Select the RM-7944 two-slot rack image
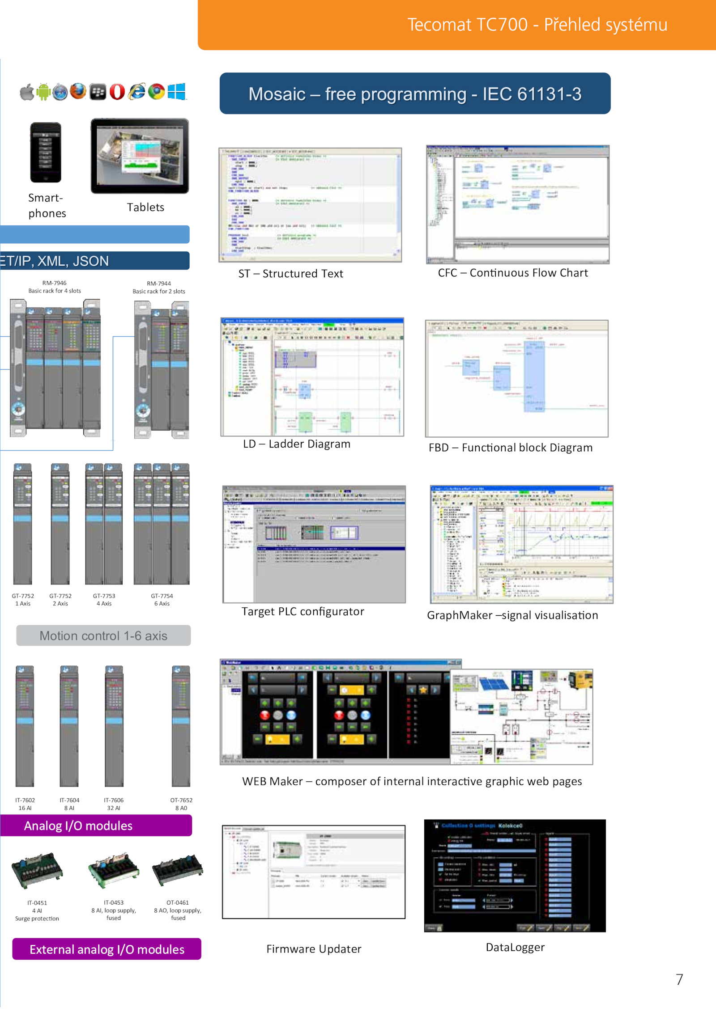Image resolution: width=716 pixels, height=1012 pixels. 162,370
